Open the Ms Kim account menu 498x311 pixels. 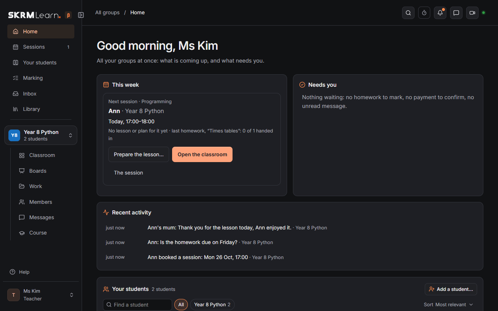41,295
